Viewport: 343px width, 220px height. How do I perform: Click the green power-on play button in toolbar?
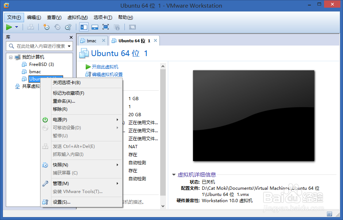9,27
